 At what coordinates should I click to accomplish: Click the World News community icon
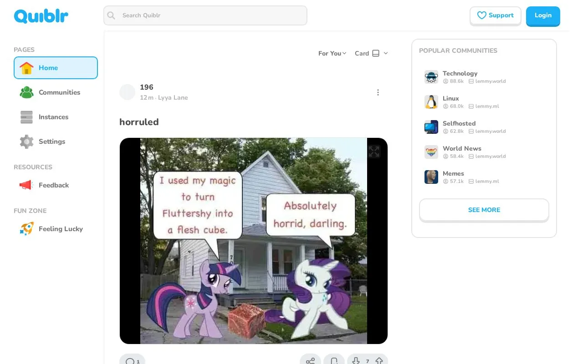(x=431, y=152)
